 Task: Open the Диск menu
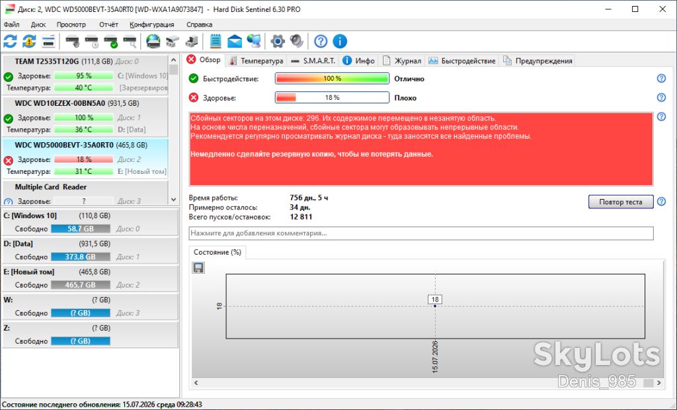coord(38,24)
